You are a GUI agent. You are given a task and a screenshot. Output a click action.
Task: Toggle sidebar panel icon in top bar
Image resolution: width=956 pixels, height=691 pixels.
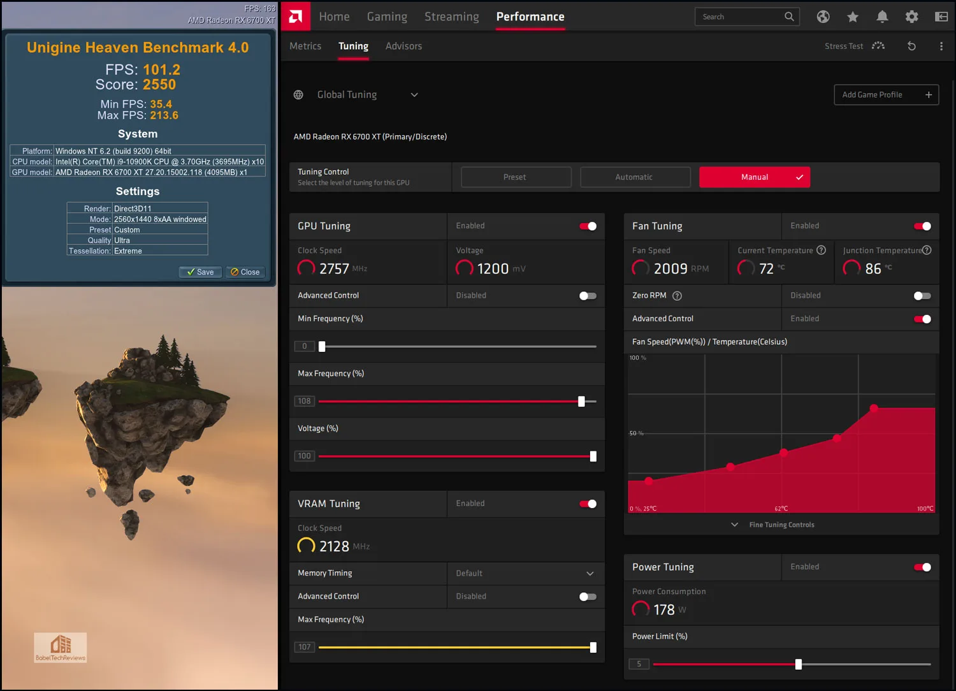pos(941,17)
